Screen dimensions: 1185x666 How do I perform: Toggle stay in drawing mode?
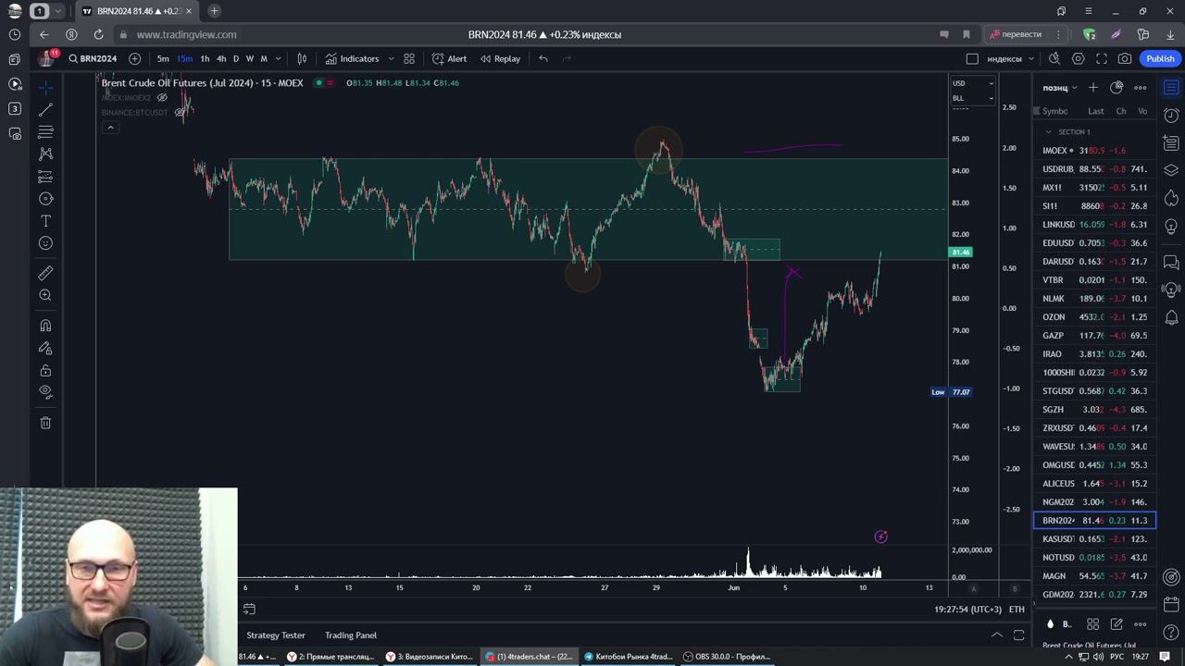(45, 348)
